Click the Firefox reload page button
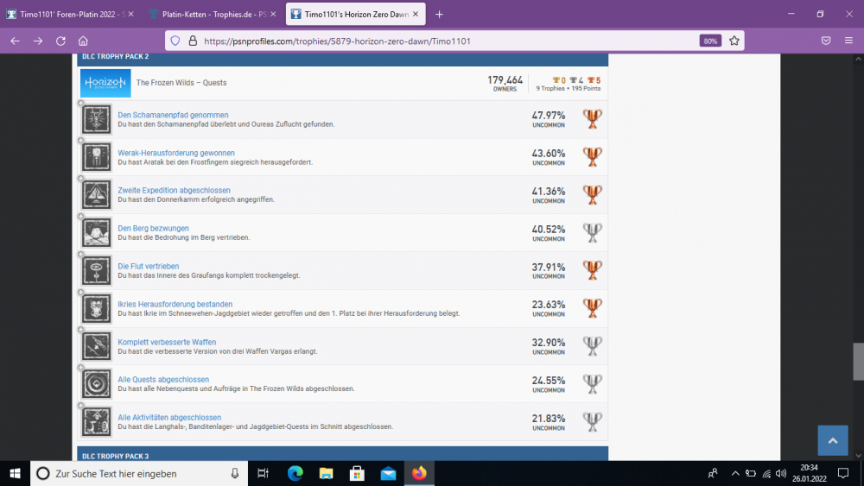Image resolution: width=864 pixels, height=486 pixels. click(60, 41)
